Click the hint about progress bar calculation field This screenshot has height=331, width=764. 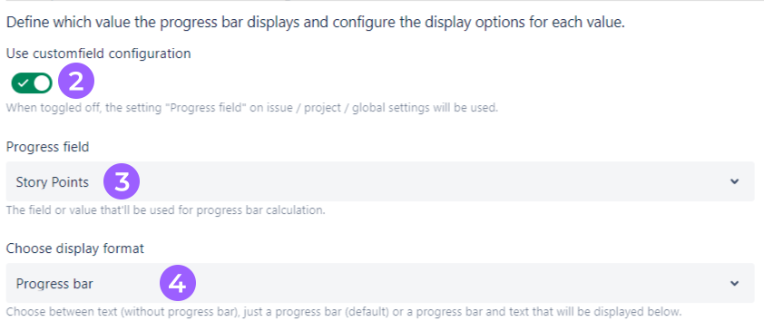pyautogui.click(x=165, y=210)
